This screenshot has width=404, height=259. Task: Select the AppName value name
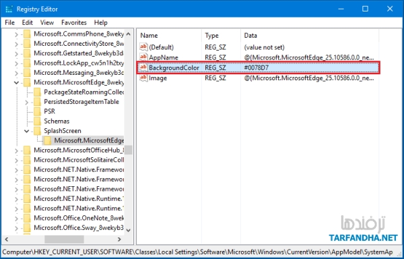pos(164,57)
